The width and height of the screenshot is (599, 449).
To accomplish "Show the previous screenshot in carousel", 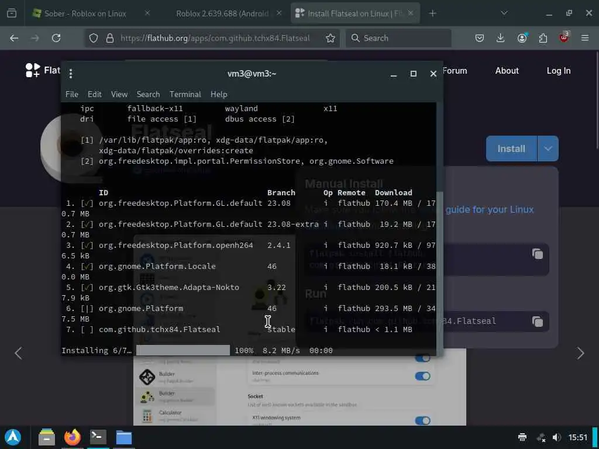I will (18, 353).
